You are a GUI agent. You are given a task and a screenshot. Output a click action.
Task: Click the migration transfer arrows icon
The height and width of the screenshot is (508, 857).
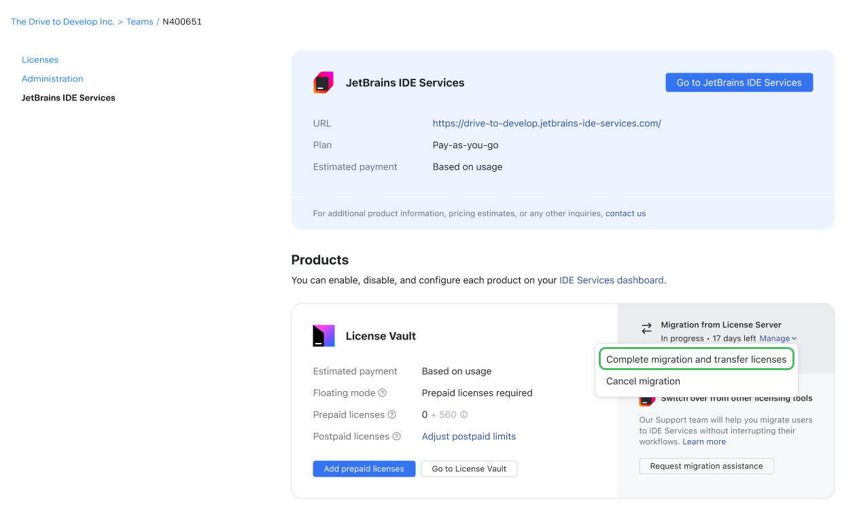[x=646, y=329]
